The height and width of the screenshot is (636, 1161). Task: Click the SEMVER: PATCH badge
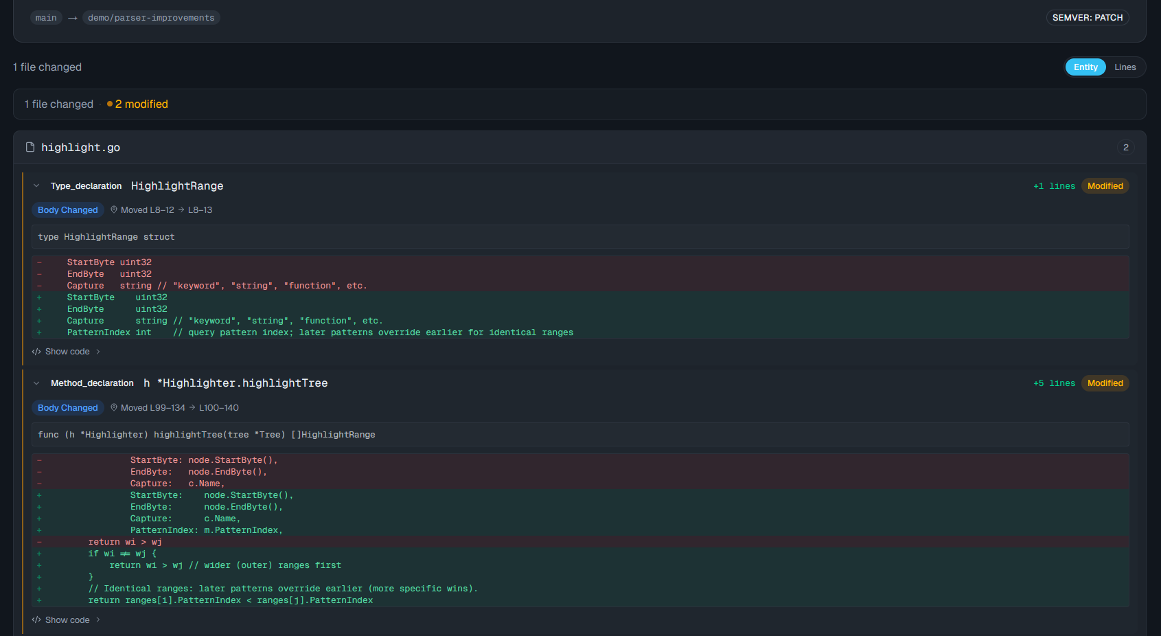(x=1088, y=18)
